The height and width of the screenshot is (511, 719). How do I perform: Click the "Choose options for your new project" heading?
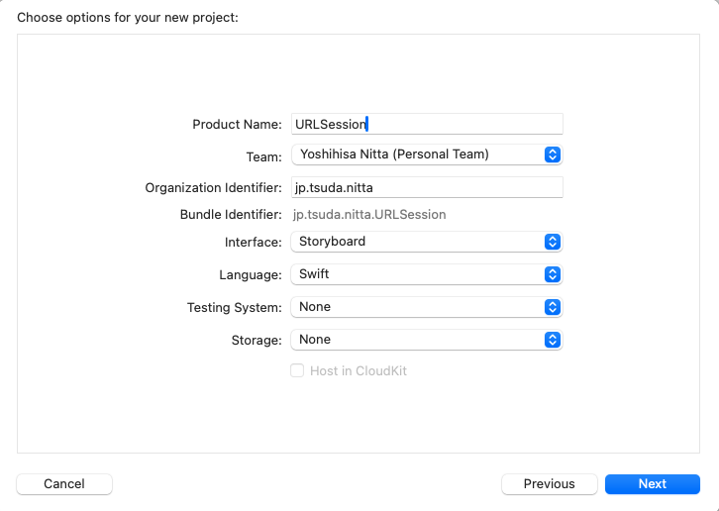coord(128,18)
